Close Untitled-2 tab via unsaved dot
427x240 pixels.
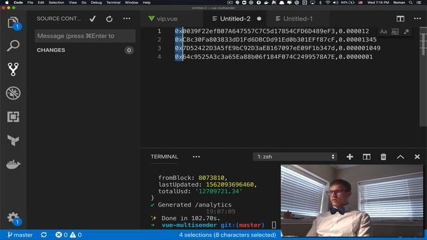pyautogui.click(x=259, y=19)
